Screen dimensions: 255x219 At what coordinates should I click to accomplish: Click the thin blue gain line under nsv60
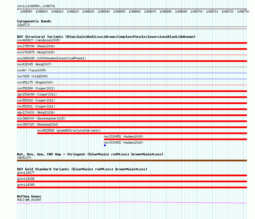click(x=132, y=73)
